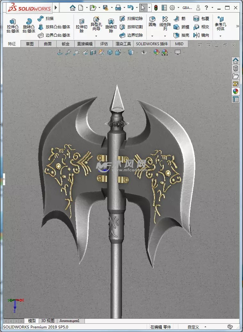The width and height of the screenshot is (243, 332).
Task: Expand the Linear Pattern (线性阵列) dropdown arrow
Action: tap(165, 36)
